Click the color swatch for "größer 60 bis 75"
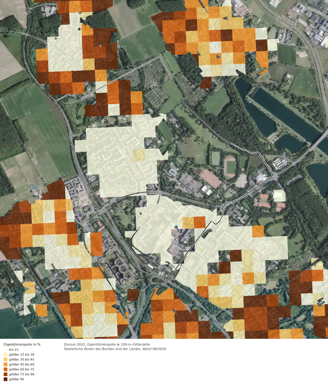Image resolution: width=328 pixels, height=386 pixels. click(x=5, y=369)
